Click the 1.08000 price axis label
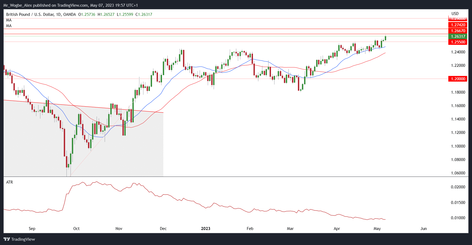This screenshot has width=472, height=245. click(x=458, y=160)
